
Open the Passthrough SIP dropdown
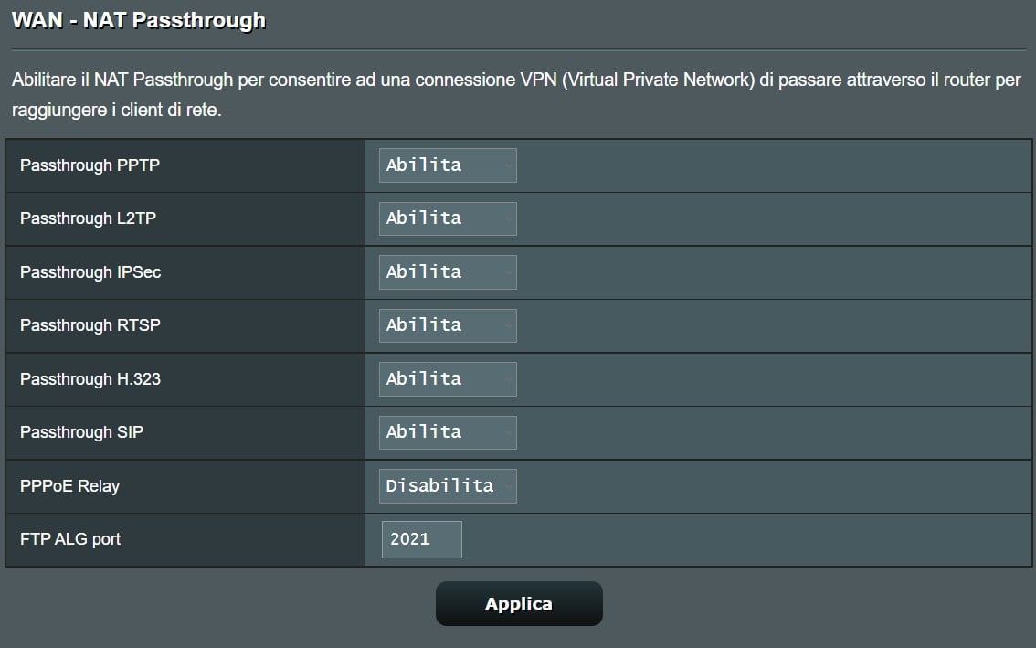448,432
